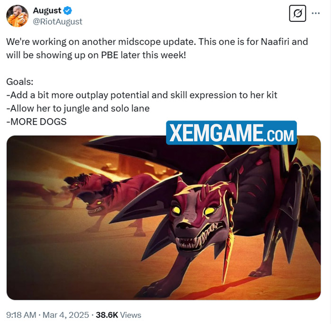Select the -MORE DOGS line
331x324 pixels.
[x=36, y=122]
